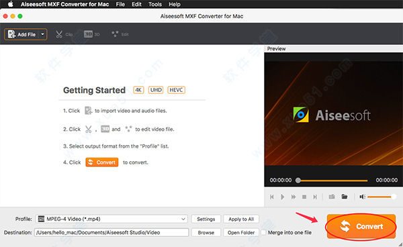Viewport: 403px width, 247px height.
Task: Click the Settings button
Action: (x=206, y=219)
